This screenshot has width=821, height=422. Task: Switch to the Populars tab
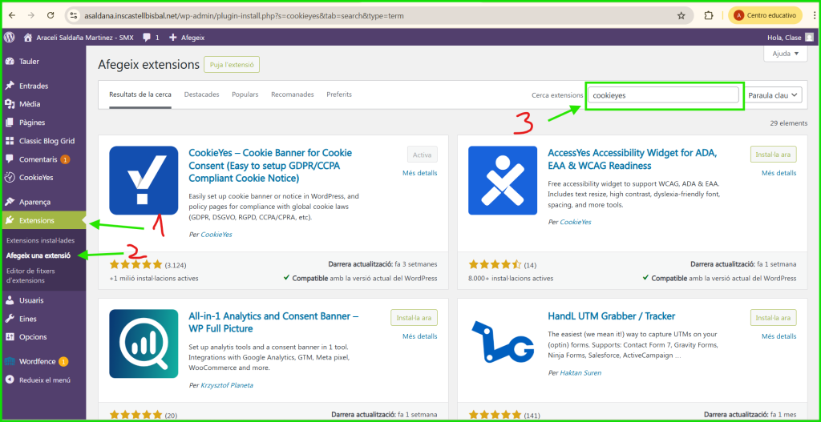tap(245, 94)
